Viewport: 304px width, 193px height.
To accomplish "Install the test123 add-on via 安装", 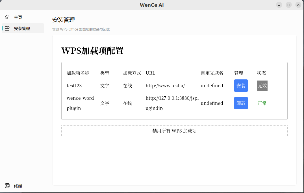I will (241, 85).
